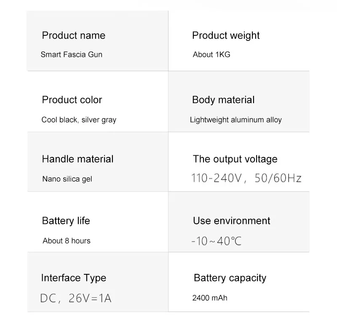Click the "Battery life" heading

66,221
